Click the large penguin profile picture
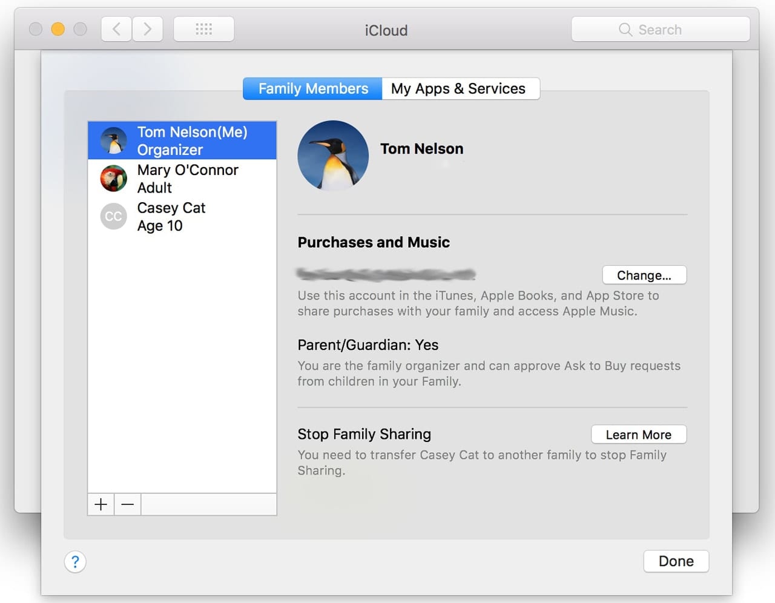Viewport: 775px width, 603px height. pyautogui.click(x=333, y=156)
